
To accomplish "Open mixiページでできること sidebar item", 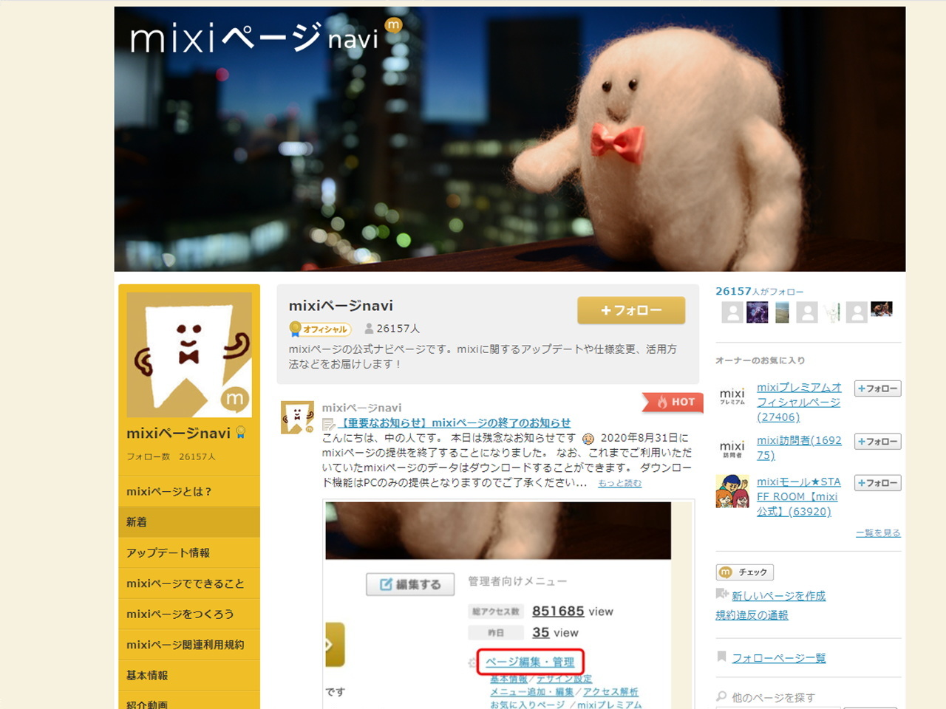I will pos(189,583).
